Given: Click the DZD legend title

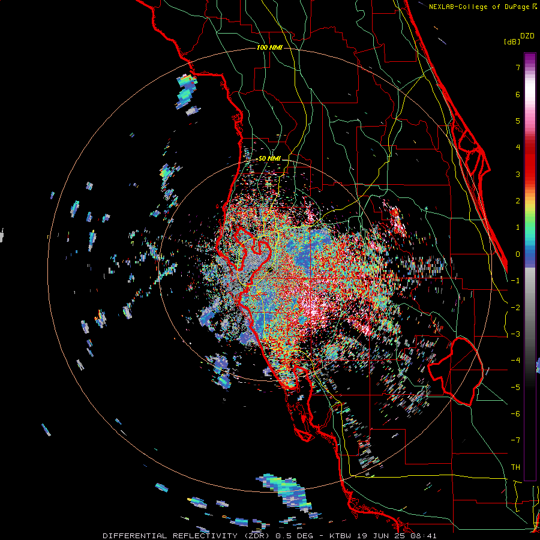Looking at the screenshot, I should (x=527, y=36).
